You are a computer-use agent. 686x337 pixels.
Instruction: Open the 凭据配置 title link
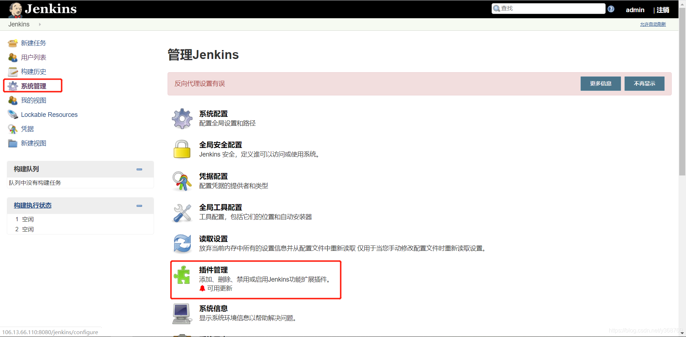(x=213, y=177)
